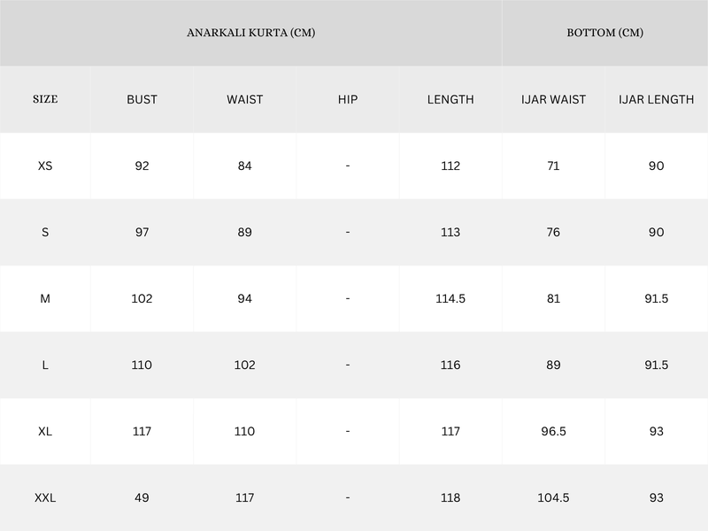Click the IJAR WAIST column header
The image size is (708, 531).
point(554,99)
